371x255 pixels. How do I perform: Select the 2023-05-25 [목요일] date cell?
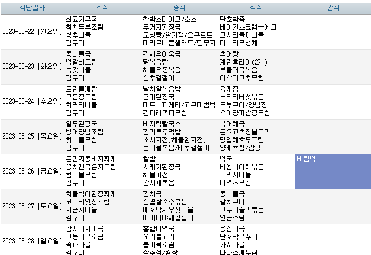[32, 136]
